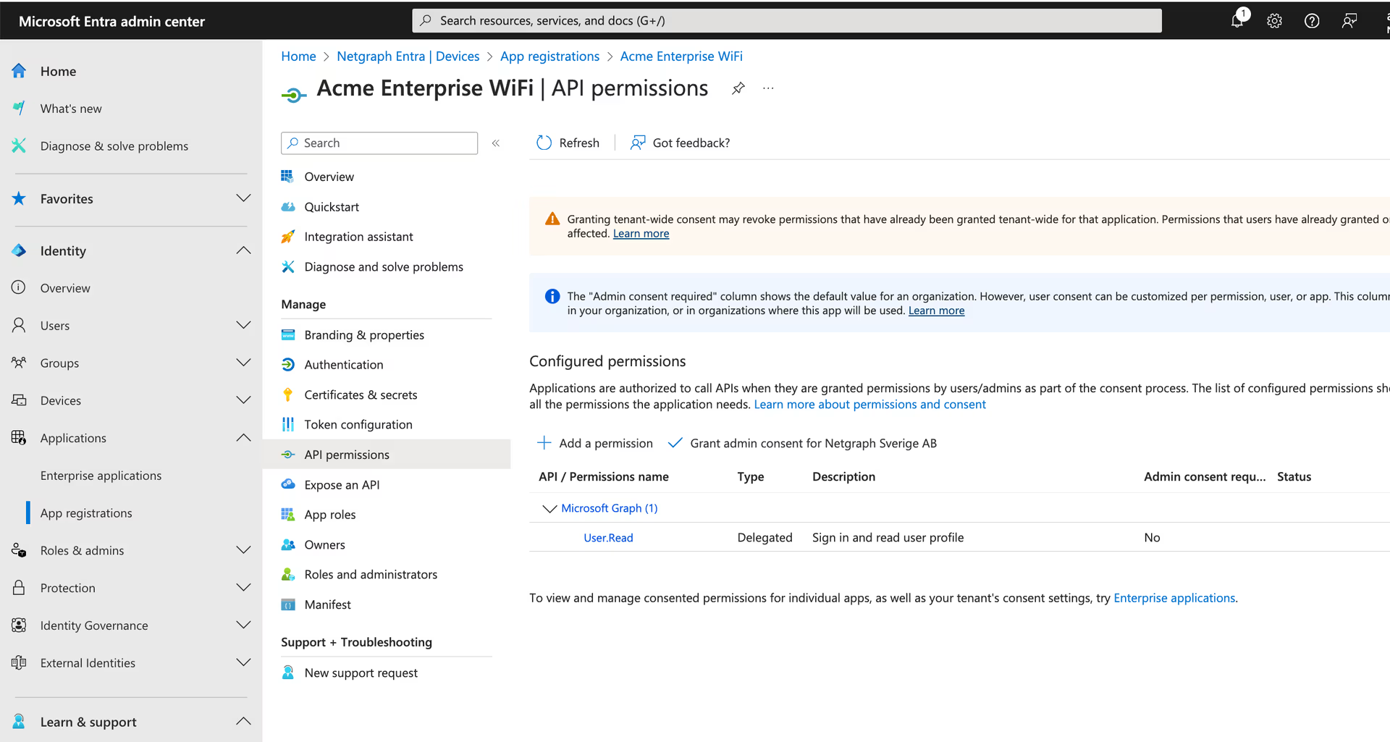This screenshot has height=742, width=1390.
Task: Expand the Favorites section chevron
Action: (243, 198)
